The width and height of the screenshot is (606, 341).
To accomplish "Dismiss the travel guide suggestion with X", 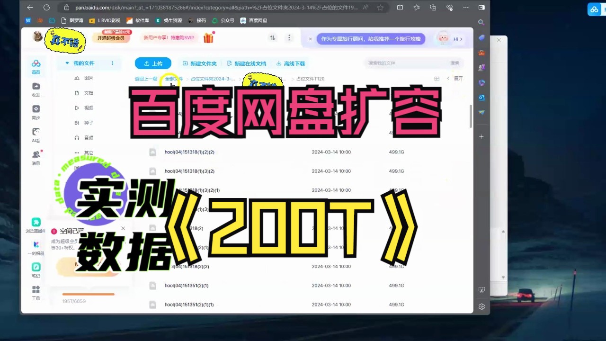I will 310,39.
